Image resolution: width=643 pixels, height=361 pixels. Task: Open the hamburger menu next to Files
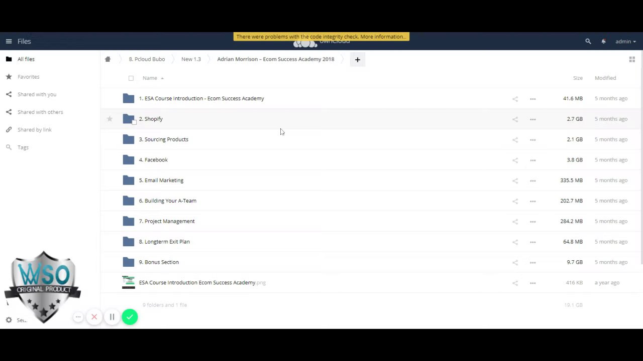point(9,41)
